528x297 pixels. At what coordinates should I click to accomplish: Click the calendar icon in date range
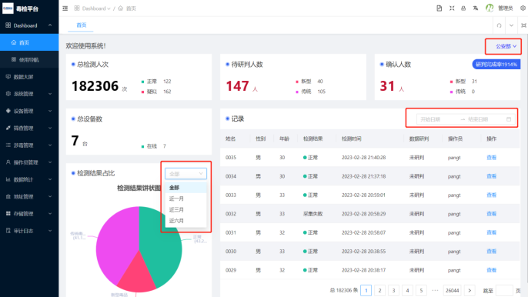pyautogui.click(x=509, y=119)
